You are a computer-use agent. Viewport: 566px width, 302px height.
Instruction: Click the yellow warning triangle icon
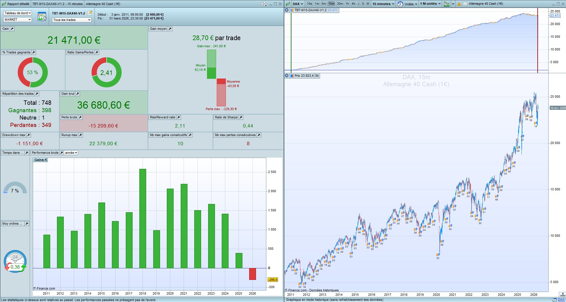(x=459, y=4)
